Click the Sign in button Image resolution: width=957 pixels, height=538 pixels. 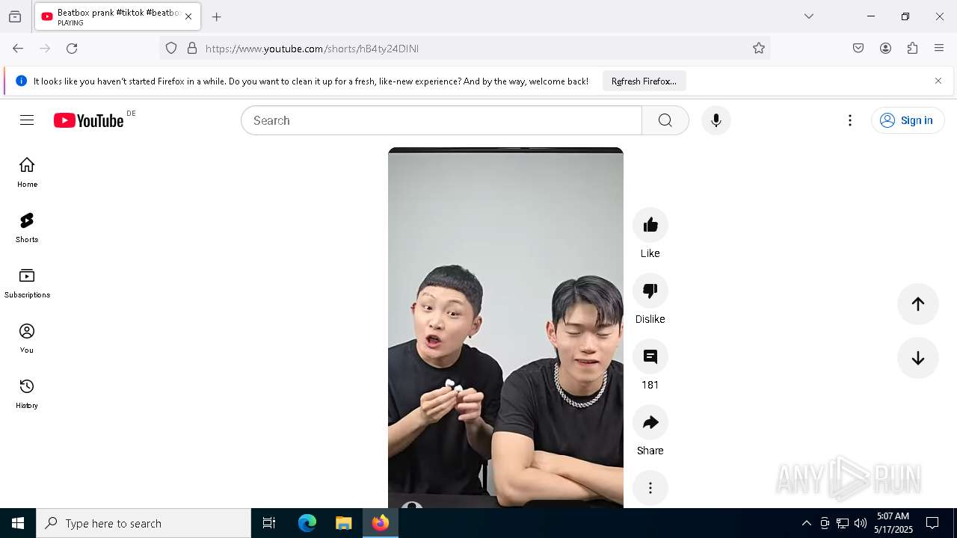[x=908, y=120]
